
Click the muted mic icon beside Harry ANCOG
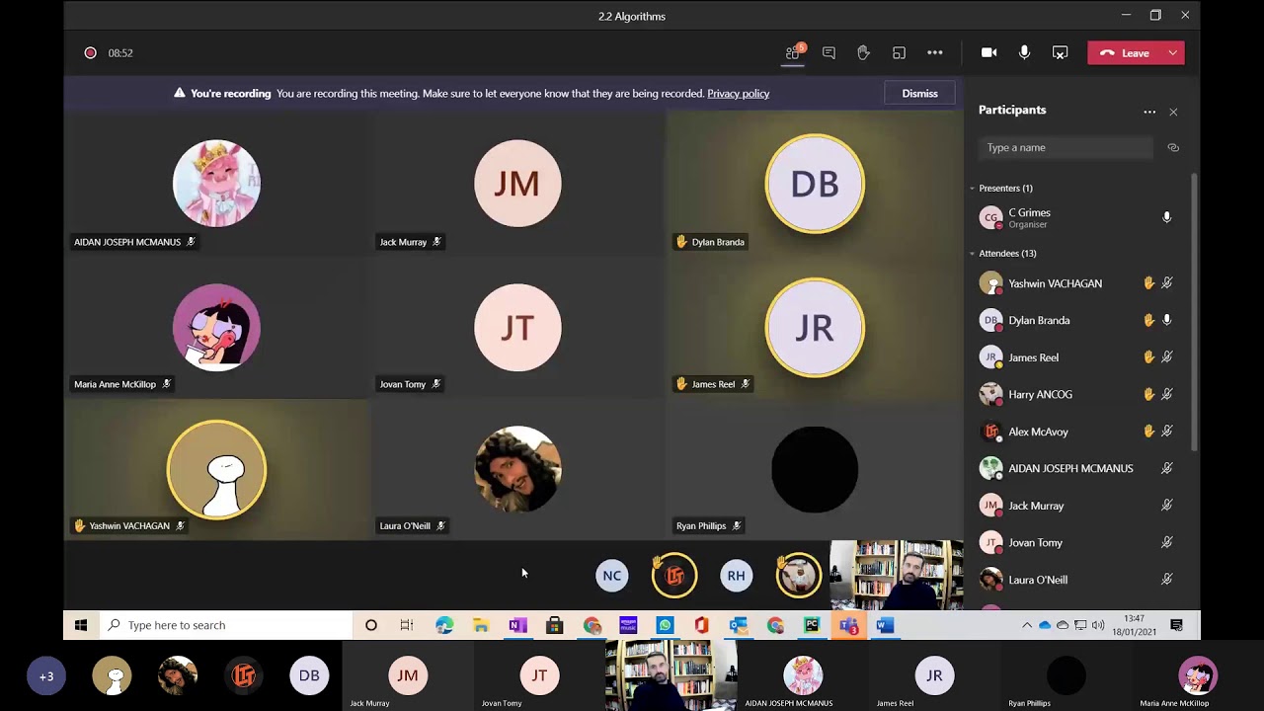coord(1166,394)
